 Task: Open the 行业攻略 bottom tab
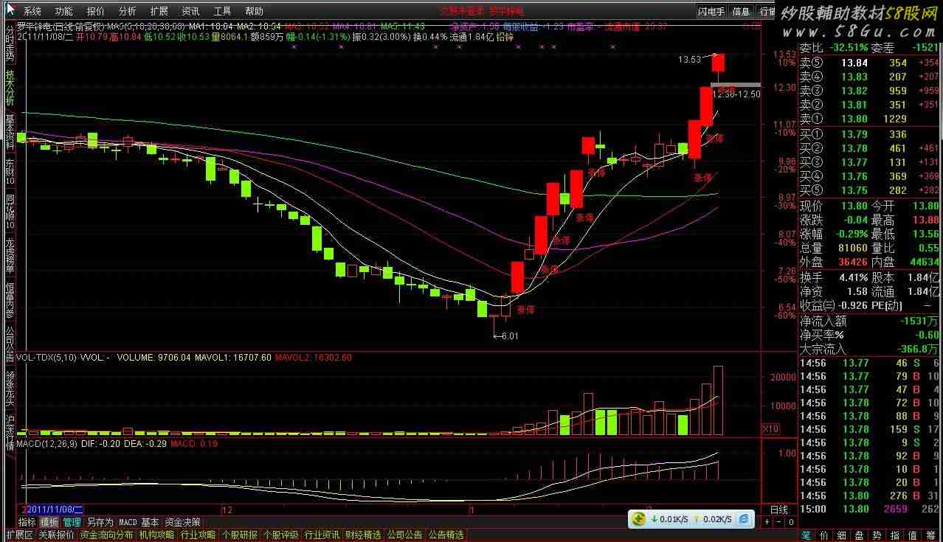tap(198, 535)
